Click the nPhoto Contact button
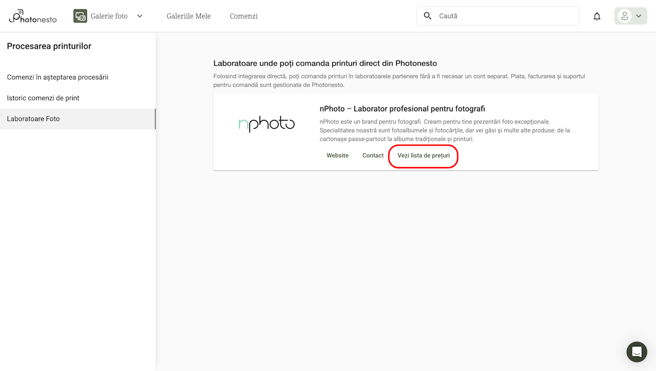 pos(373,155)
